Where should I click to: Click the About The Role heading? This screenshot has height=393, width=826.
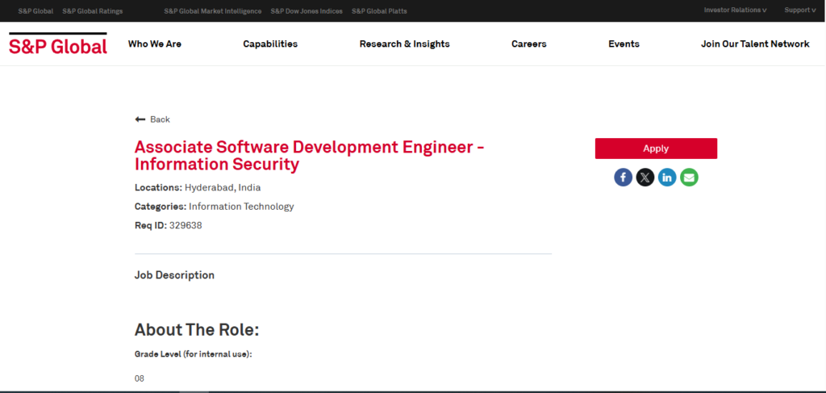(197, 330)
